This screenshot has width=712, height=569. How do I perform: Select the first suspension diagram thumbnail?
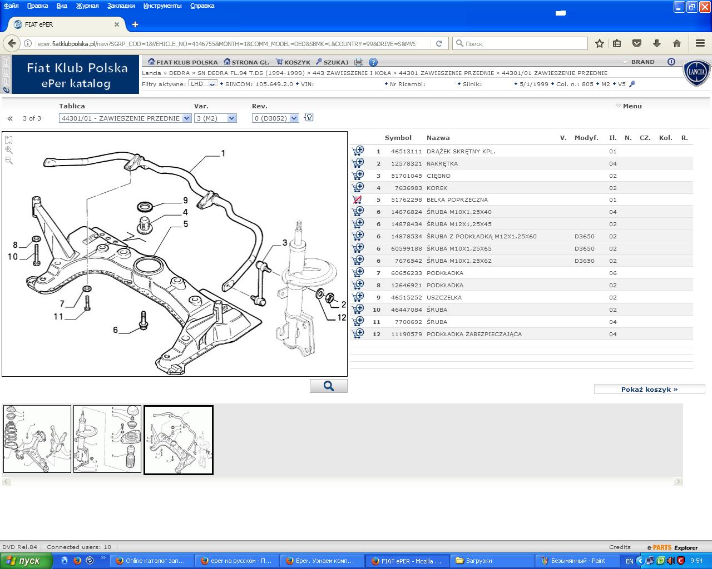coord(37,439)
